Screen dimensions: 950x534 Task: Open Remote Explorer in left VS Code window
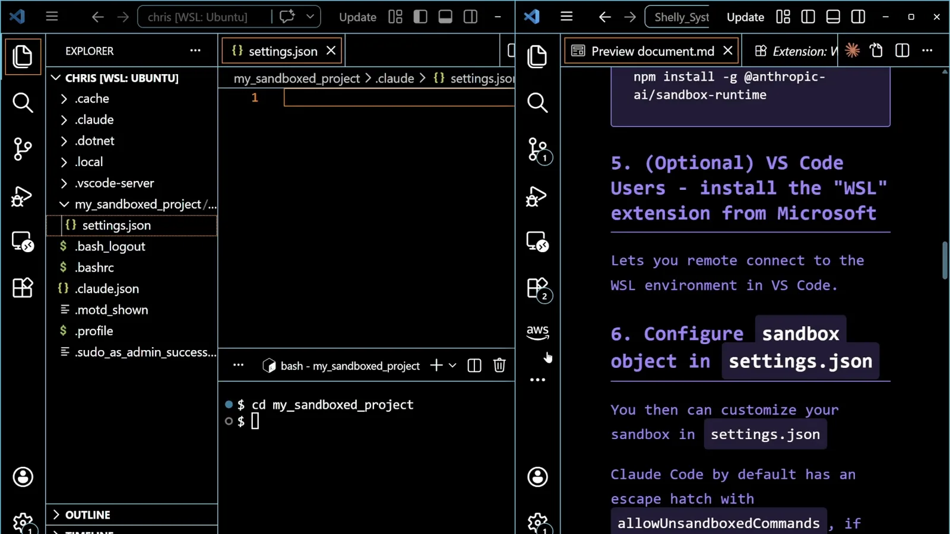[x=23, y=241]
